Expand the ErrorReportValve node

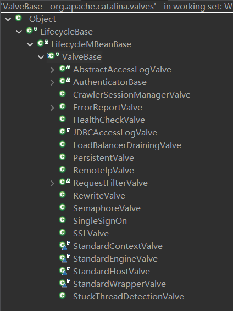[x=52, y=108]
